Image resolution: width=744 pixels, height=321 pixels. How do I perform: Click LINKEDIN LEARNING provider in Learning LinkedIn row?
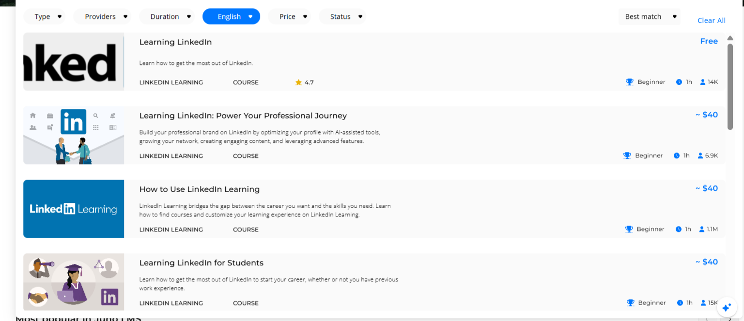click(x=171, y=83)
